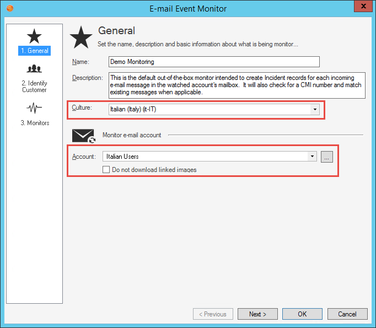376x328 pixels.
Task: Click the Account: label
Action: (x=84, y=157)
